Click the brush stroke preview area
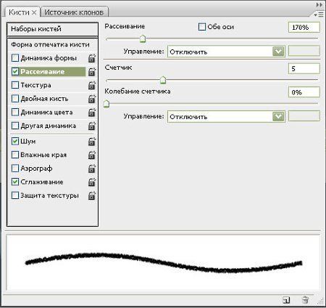This screenshot has width=326, height=308. pos(164,262)
